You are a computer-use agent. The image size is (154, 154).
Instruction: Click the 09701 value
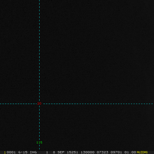click(116, 152)
